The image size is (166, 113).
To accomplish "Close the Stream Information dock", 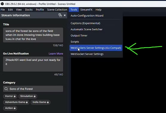I will (65, 15).
